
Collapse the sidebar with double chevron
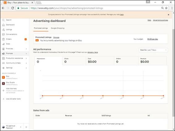pyautogui.click(x=26, y=127)
